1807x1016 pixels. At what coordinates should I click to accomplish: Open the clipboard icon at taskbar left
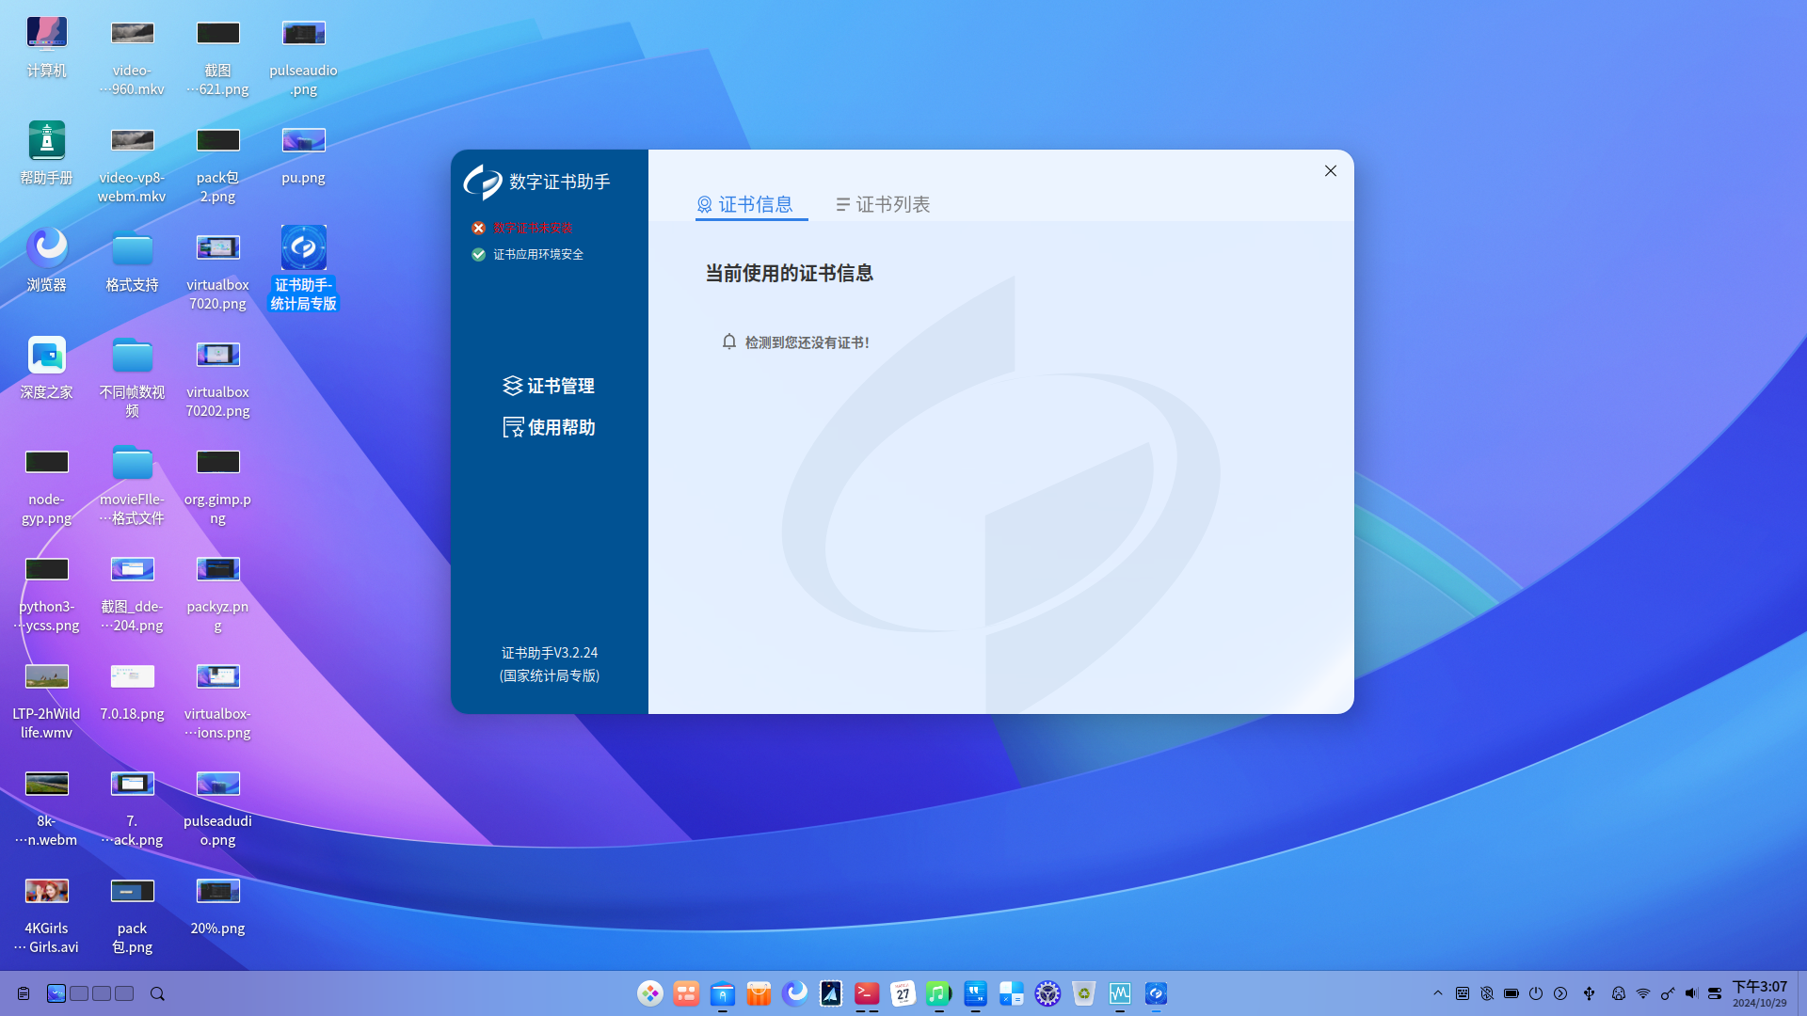(x=24, y=993)
